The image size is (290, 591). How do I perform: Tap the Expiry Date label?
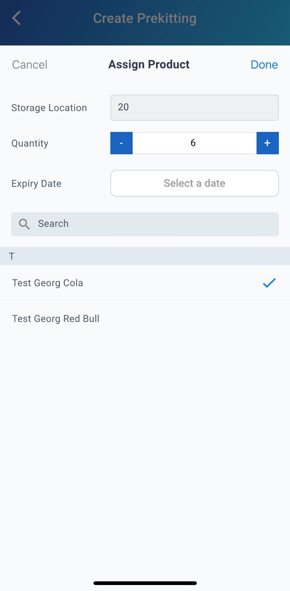point(36,183)
